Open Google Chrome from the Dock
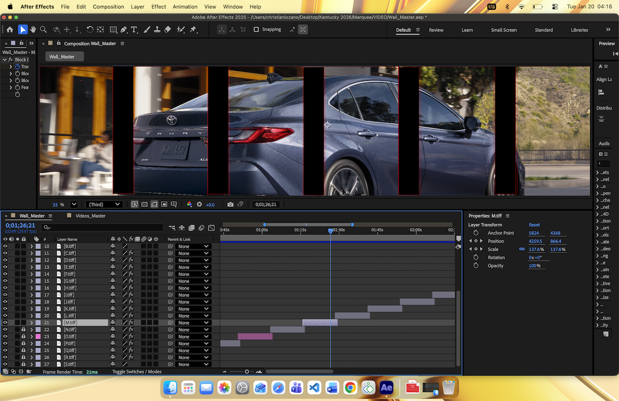The height and width of the screenshot is (401, 619). 350,388
